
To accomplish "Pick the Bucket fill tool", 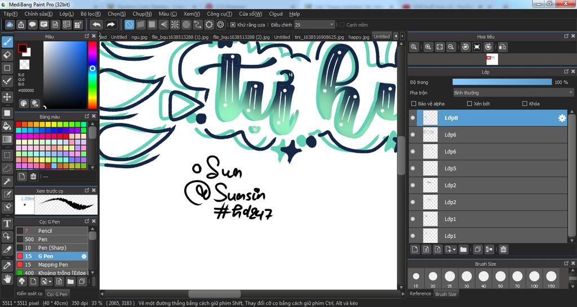I will tap(7, 126).
